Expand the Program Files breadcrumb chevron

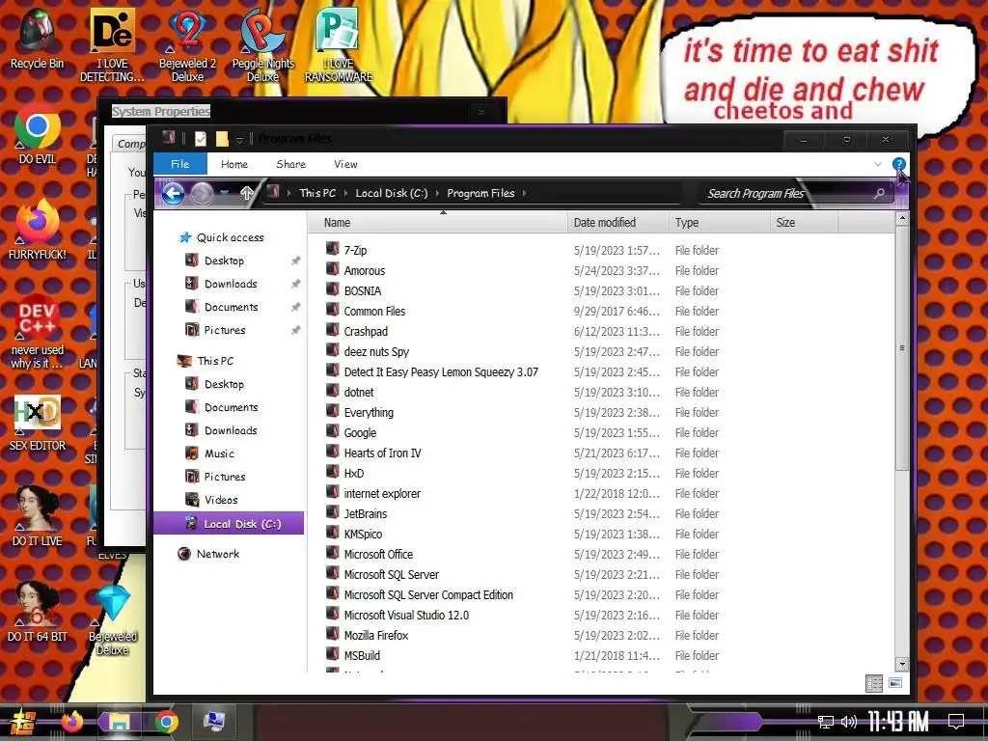(x=524, y=193)
